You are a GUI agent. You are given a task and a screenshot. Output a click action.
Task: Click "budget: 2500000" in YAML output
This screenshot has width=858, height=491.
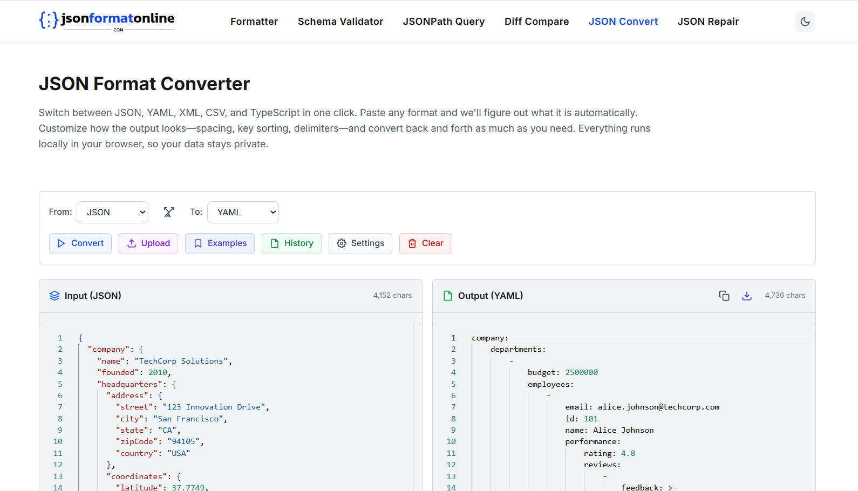coord(563,372)
